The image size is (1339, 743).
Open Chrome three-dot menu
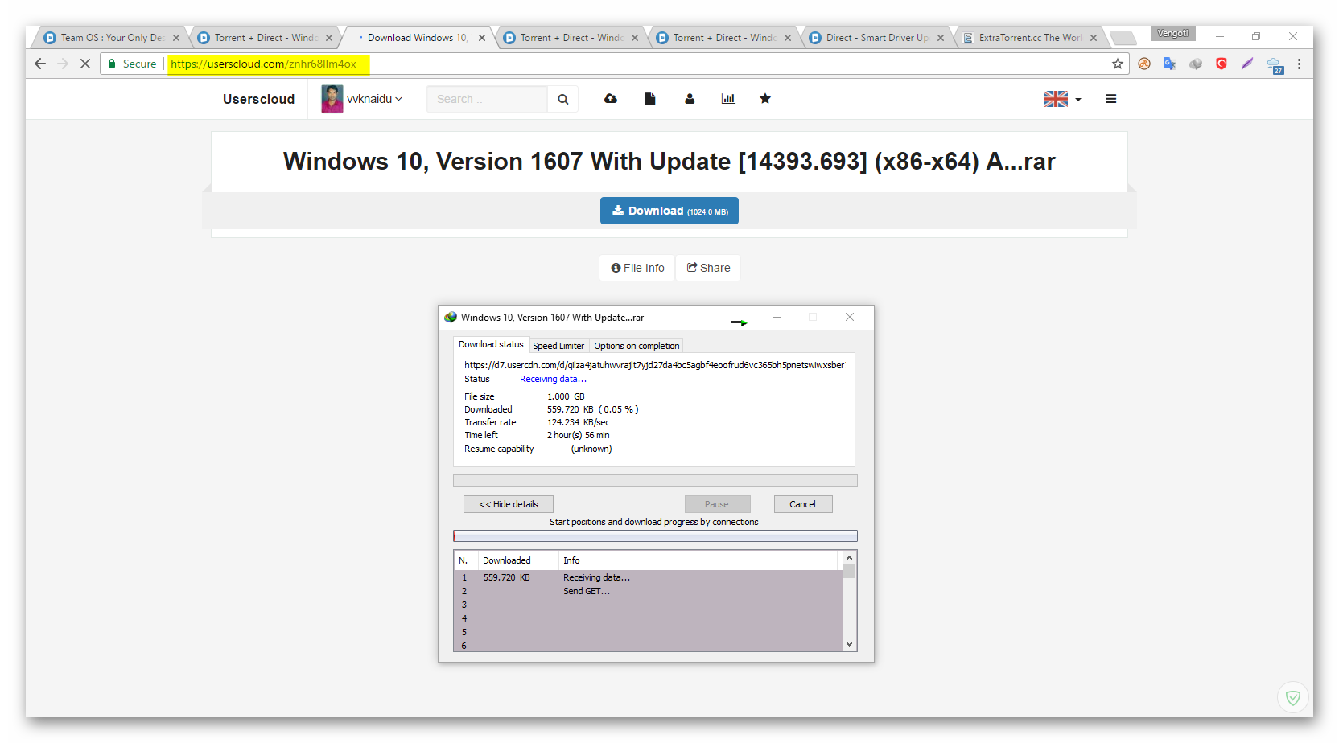click(1299, 64)
